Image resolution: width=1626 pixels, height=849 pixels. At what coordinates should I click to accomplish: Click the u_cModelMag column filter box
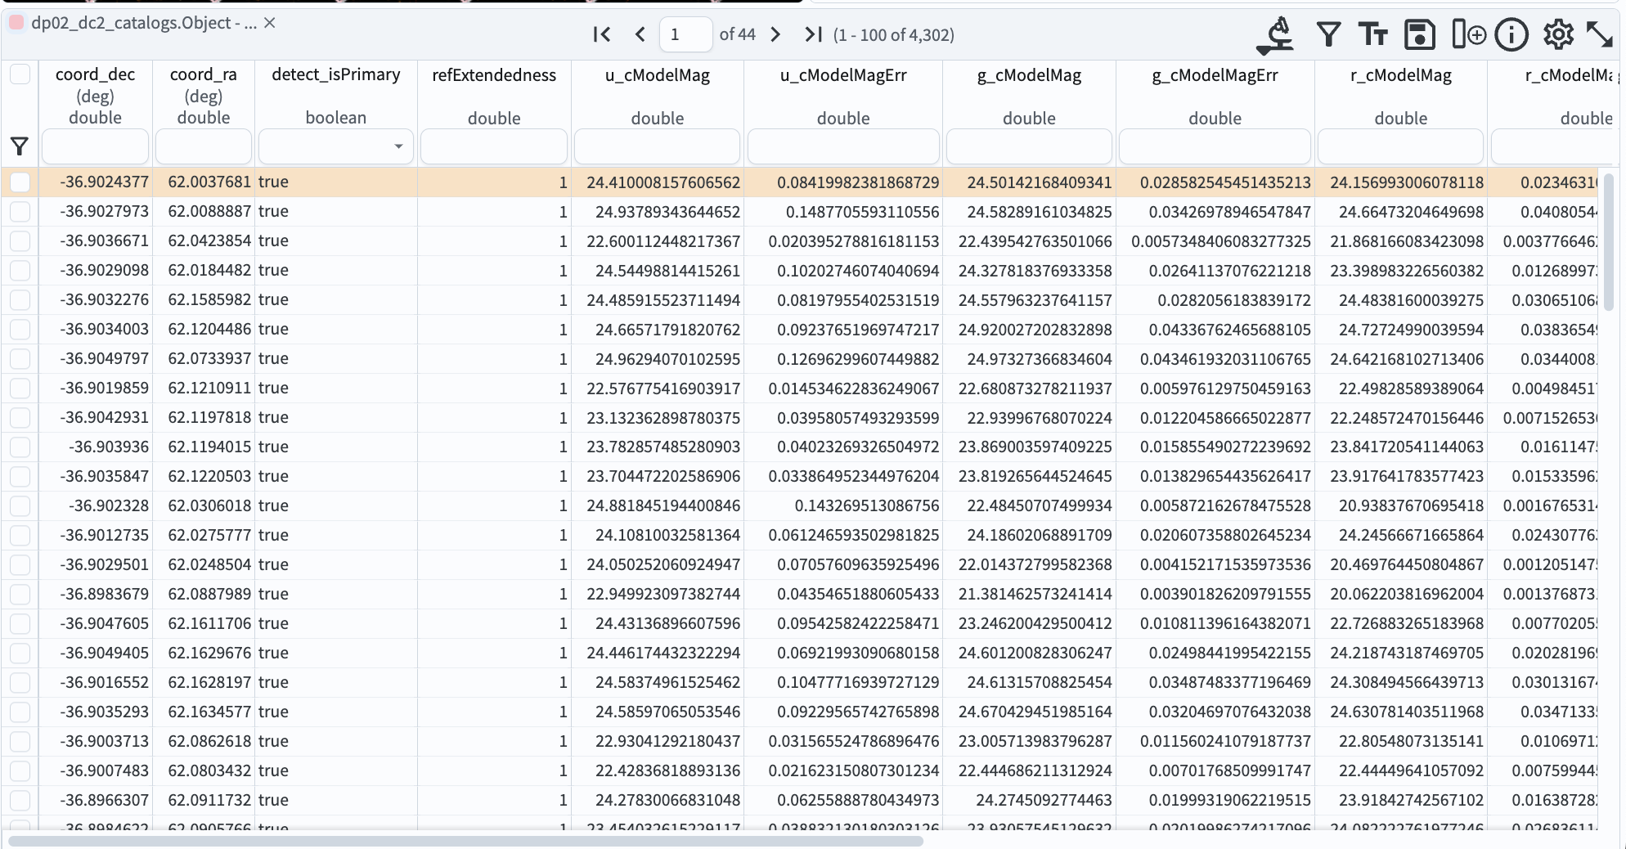(x=657, y=146)
